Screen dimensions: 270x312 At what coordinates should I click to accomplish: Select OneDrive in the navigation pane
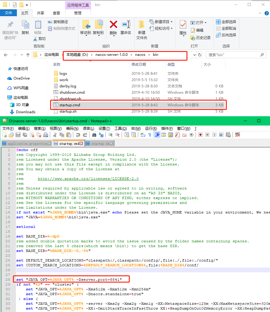pos(18,78)
